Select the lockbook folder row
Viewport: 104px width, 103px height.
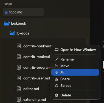click(45, 24)
